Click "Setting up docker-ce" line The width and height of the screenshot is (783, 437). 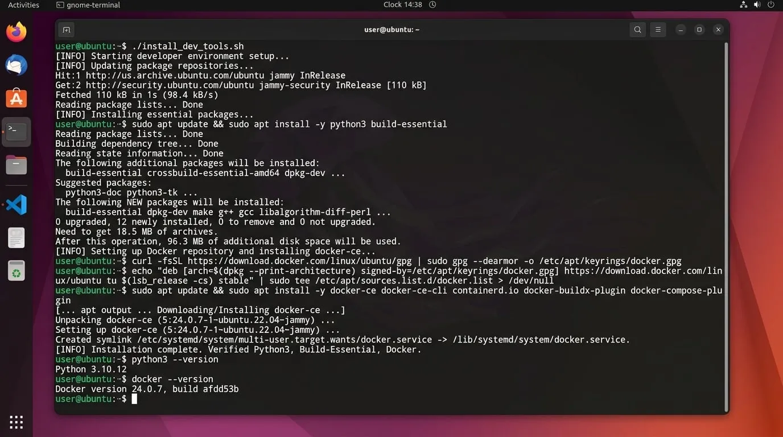point(197,329)
